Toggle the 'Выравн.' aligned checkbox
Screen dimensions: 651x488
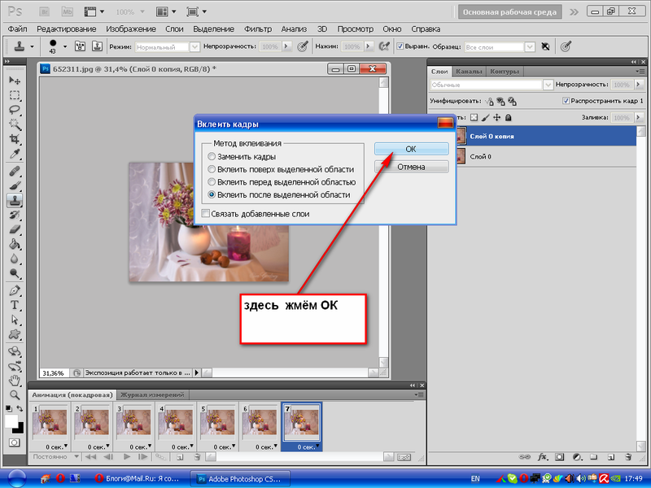400,46
